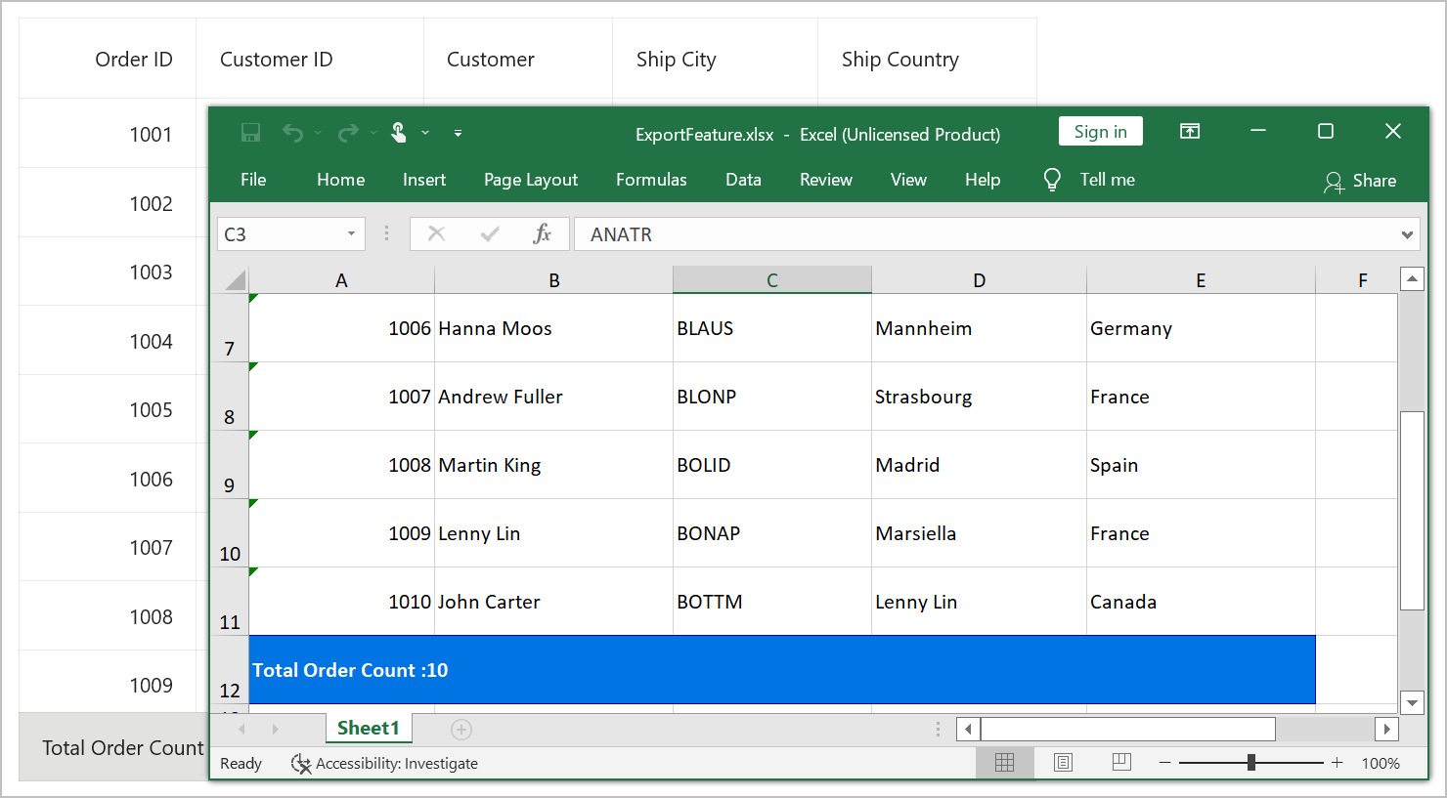The height and width of the screenshot is (798, 1447).
Task: Open the File menu
Action: (x=253, y=180)
